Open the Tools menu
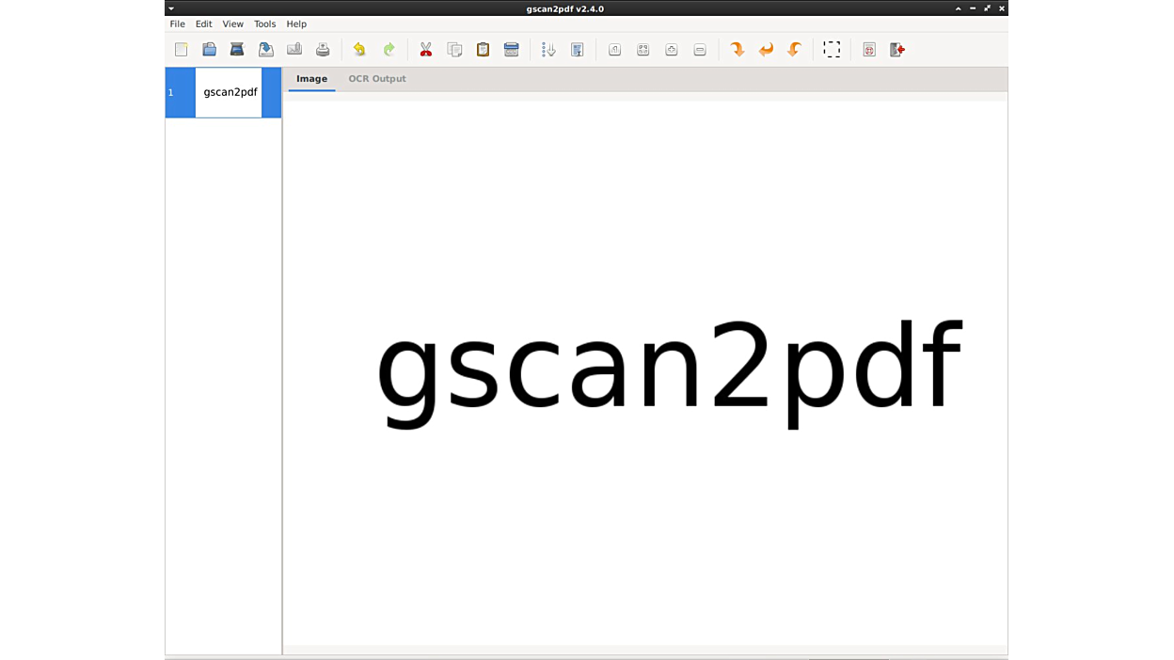This screenshot has height=660, width=1174. (264, 24)
